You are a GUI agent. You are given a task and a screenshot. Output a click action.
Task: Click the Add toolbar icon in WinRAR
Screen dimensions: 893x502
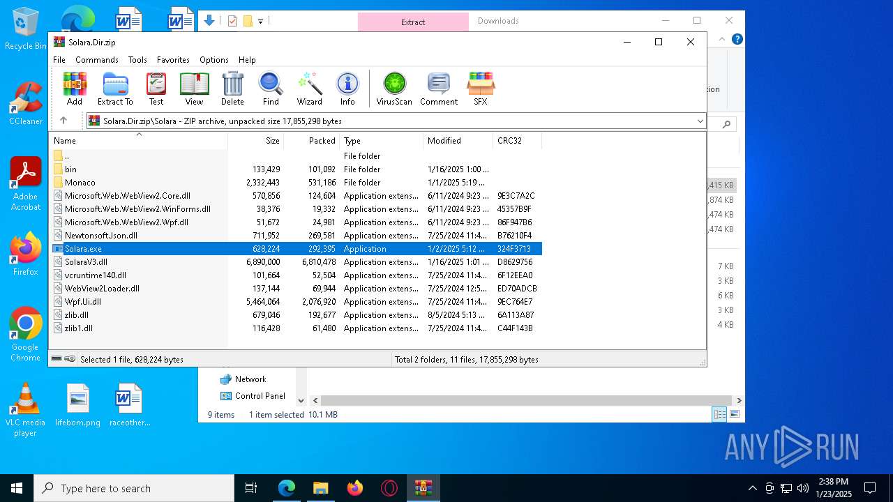tap(75, 89)
